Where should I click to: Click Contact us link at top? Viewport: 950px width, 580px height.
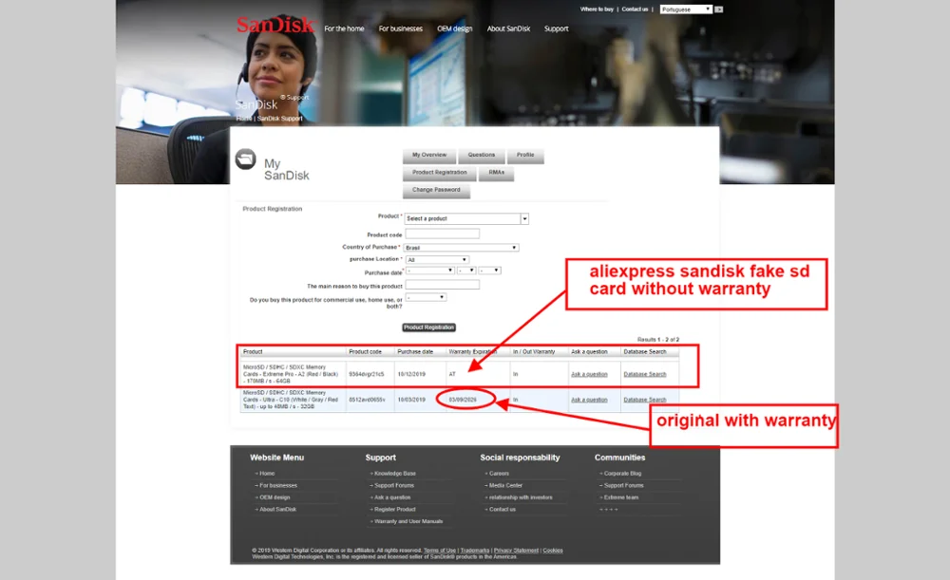(635, 9)
